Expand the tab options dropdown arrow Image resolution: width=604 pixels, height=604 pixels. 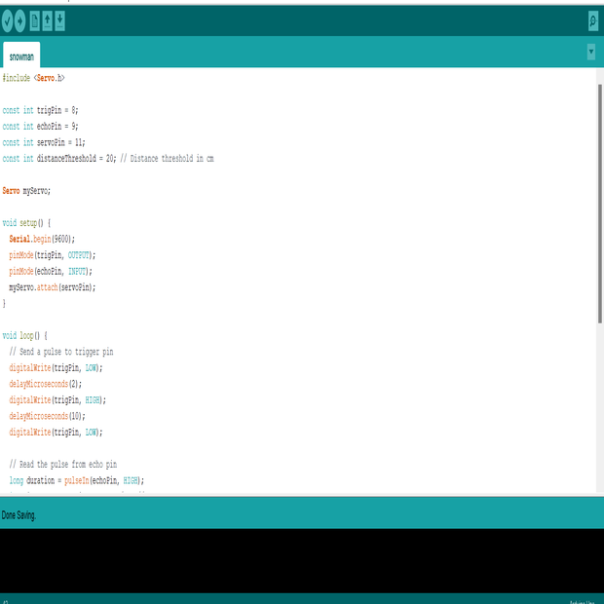tap(591, 52)
